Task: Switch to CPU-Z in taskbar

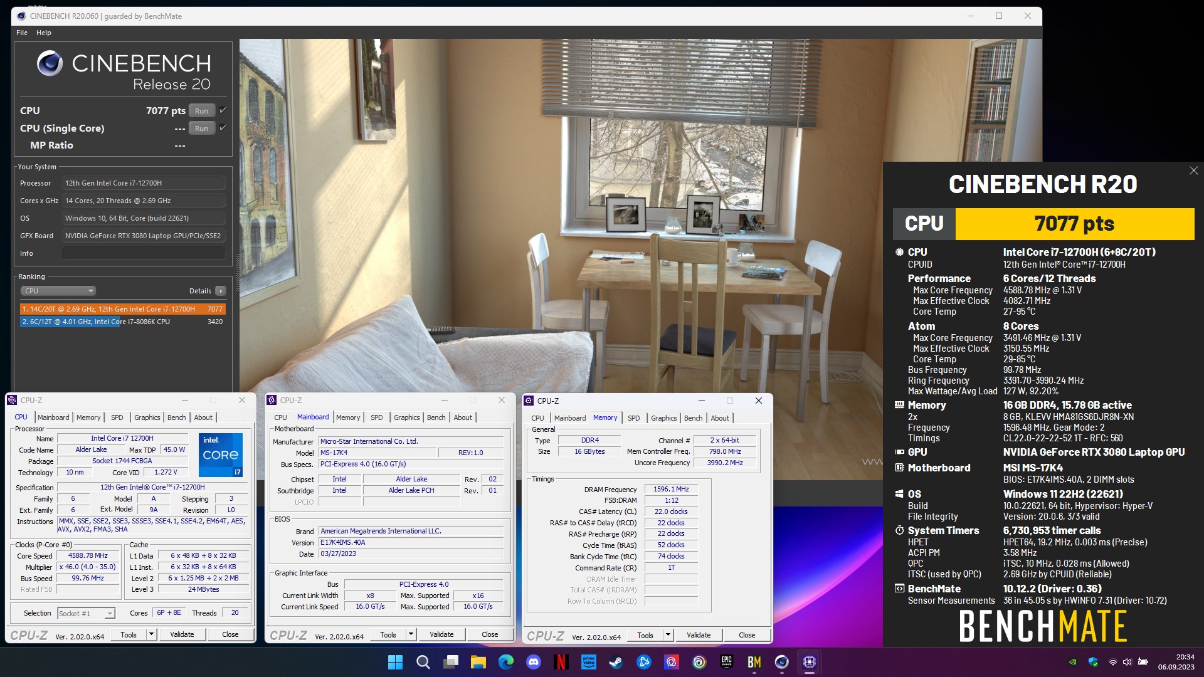Action: tap(810, 662)
